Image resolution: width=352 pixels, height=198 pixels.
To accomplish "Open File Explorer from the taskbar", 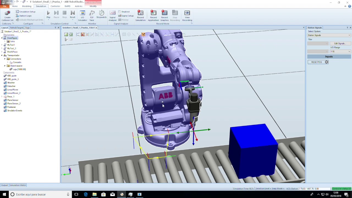I will pyautogui.click(x=94, y=194).
